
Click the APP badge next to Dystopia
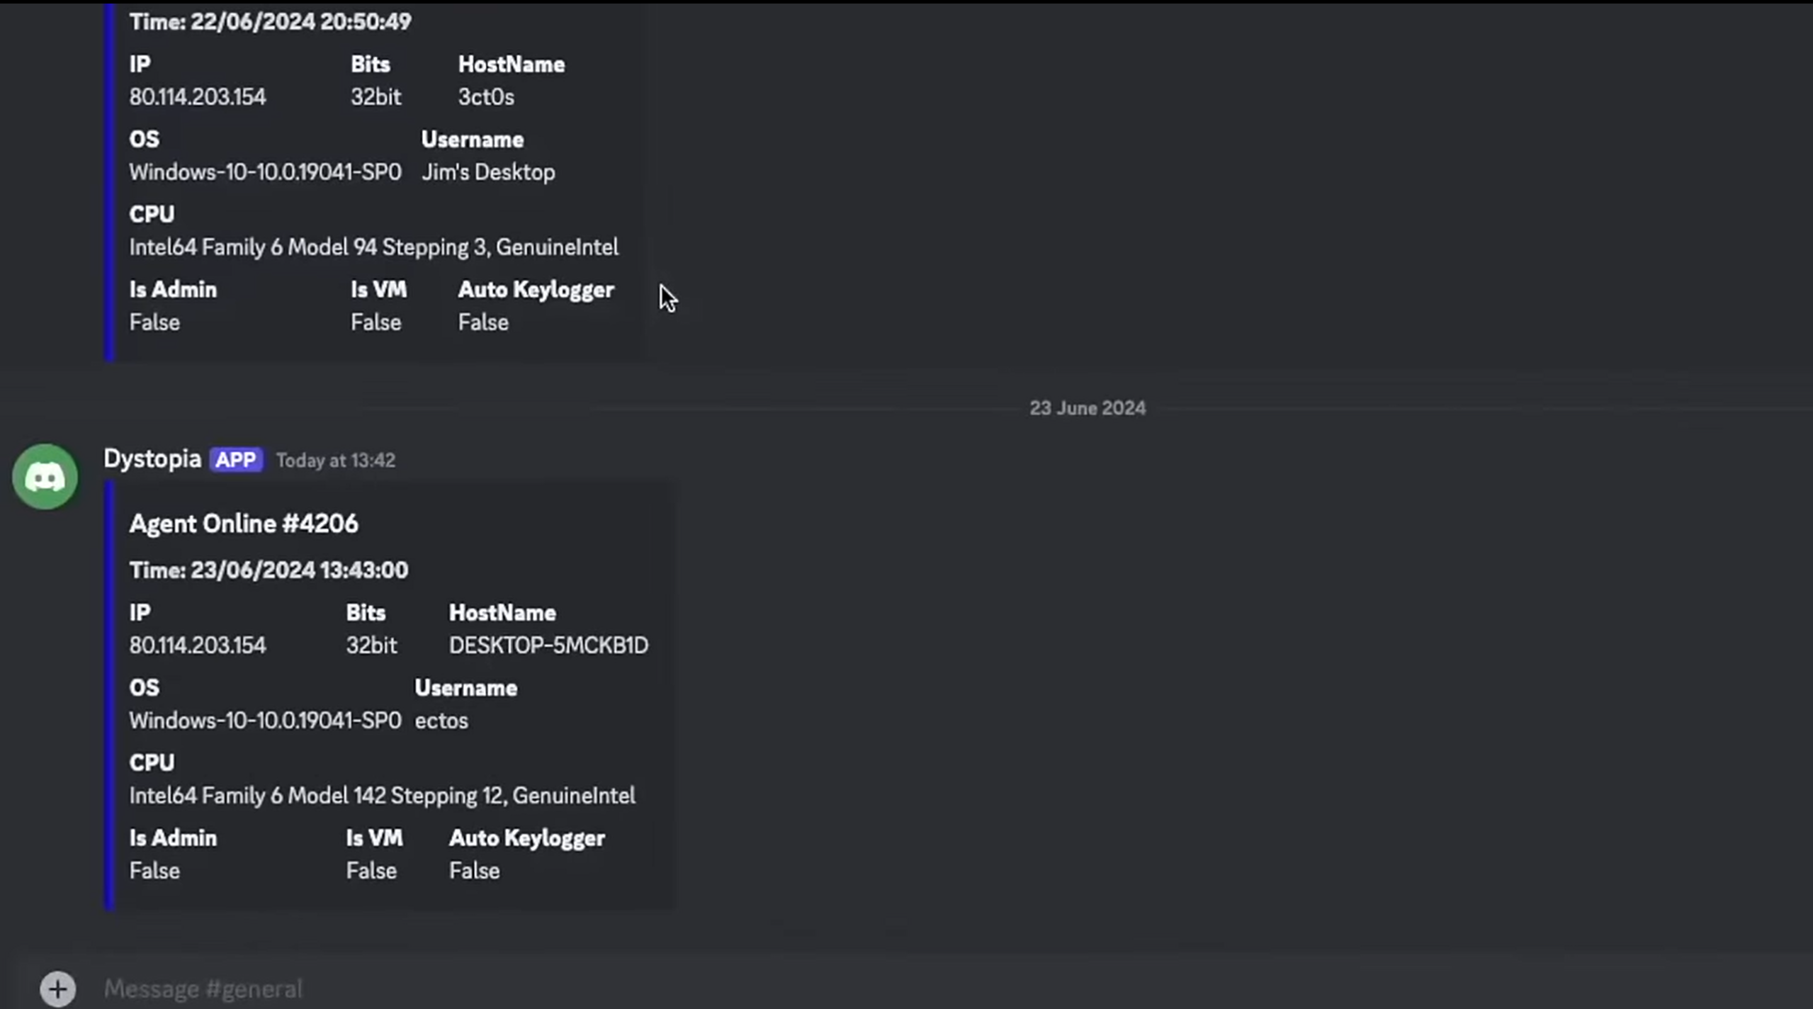(236, 459)
